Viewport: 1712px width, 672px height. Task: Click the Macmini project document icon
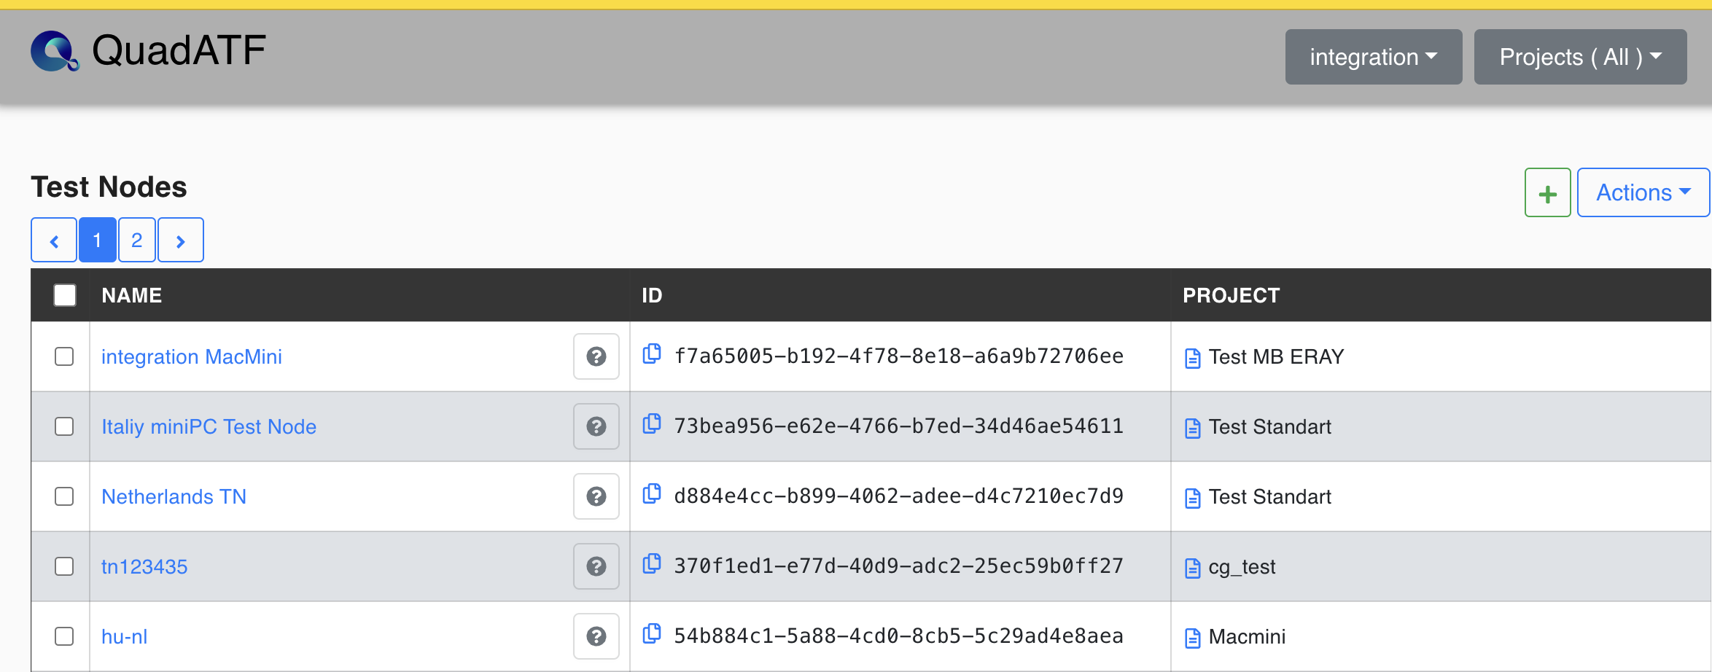(1193, 638)
